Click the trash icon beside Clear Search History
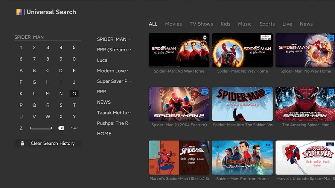The image size is (335, 188). click(22, 143)
